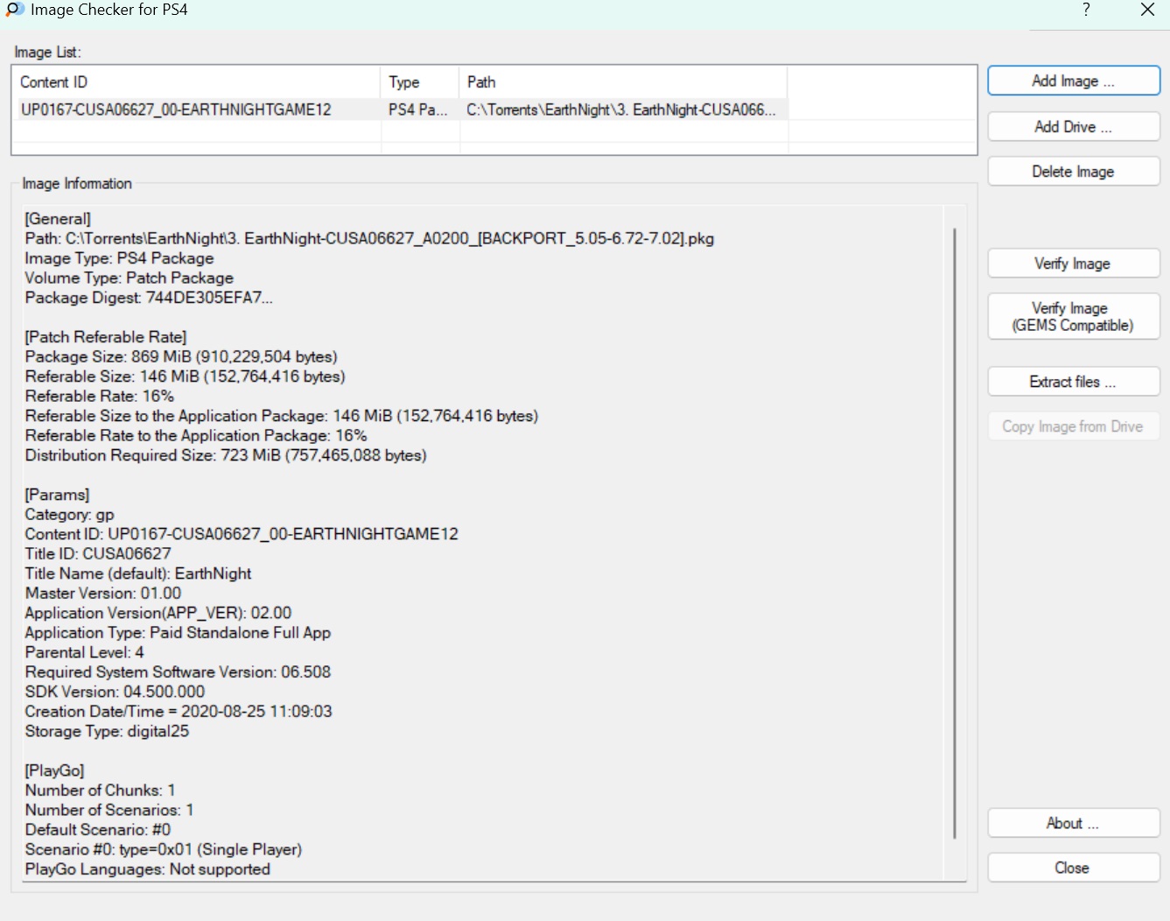The height and width of the screenshot is (921, 1170).
Task: Click the Path column header
Action: tap(621, 82)
